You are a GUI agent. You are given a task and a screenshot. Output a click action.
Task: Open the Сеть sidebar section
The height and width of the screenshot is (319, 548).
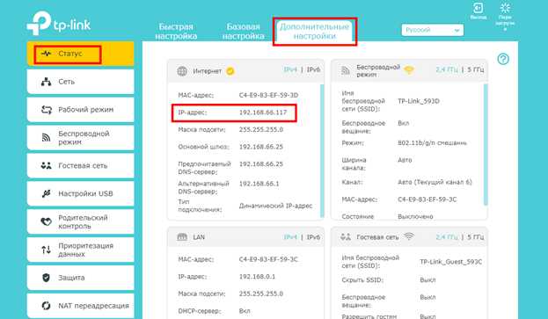coord(80,82)
